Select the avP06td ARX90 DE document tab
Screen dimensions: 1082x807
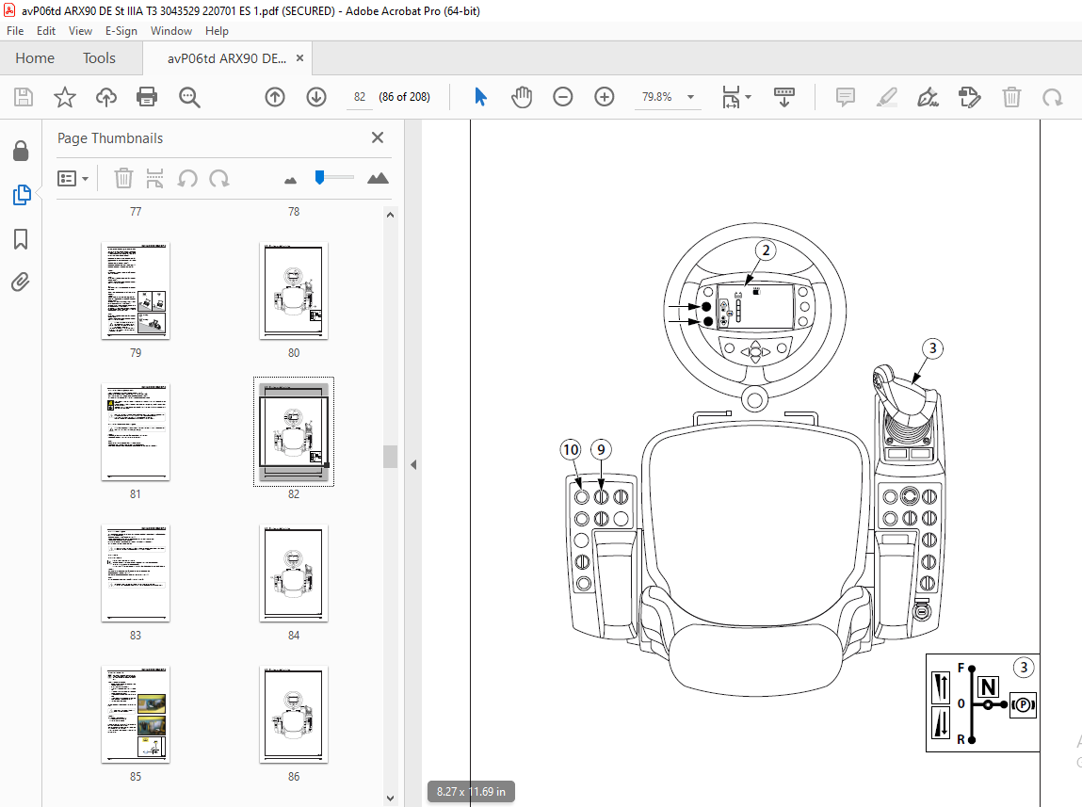[226, 58]
